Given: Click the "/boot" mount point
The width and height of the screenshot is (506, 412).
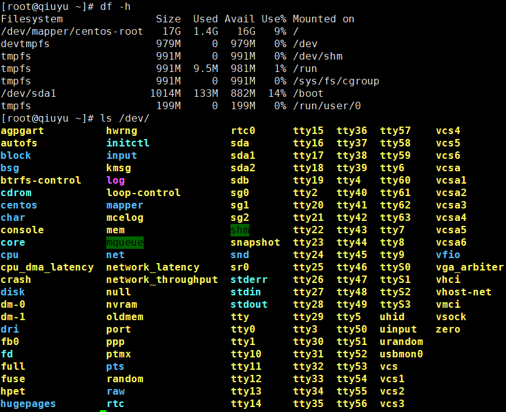Looking at the screenshot, I should (308, 94).
